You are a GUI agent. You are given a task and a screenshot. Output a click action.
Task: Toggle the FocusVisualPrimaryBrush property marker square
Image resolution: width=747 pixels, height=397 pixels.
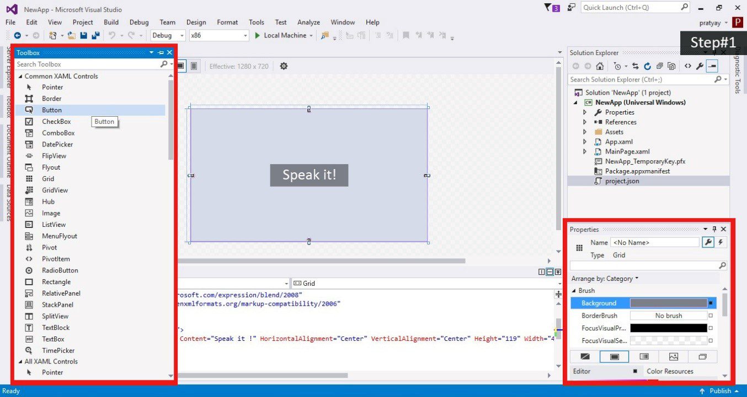click(x=711, y=328)
